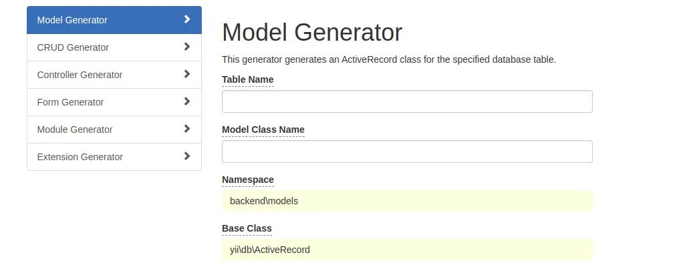
Task: Select CRUD Generator from the sidebar
Action: (73, 47)
